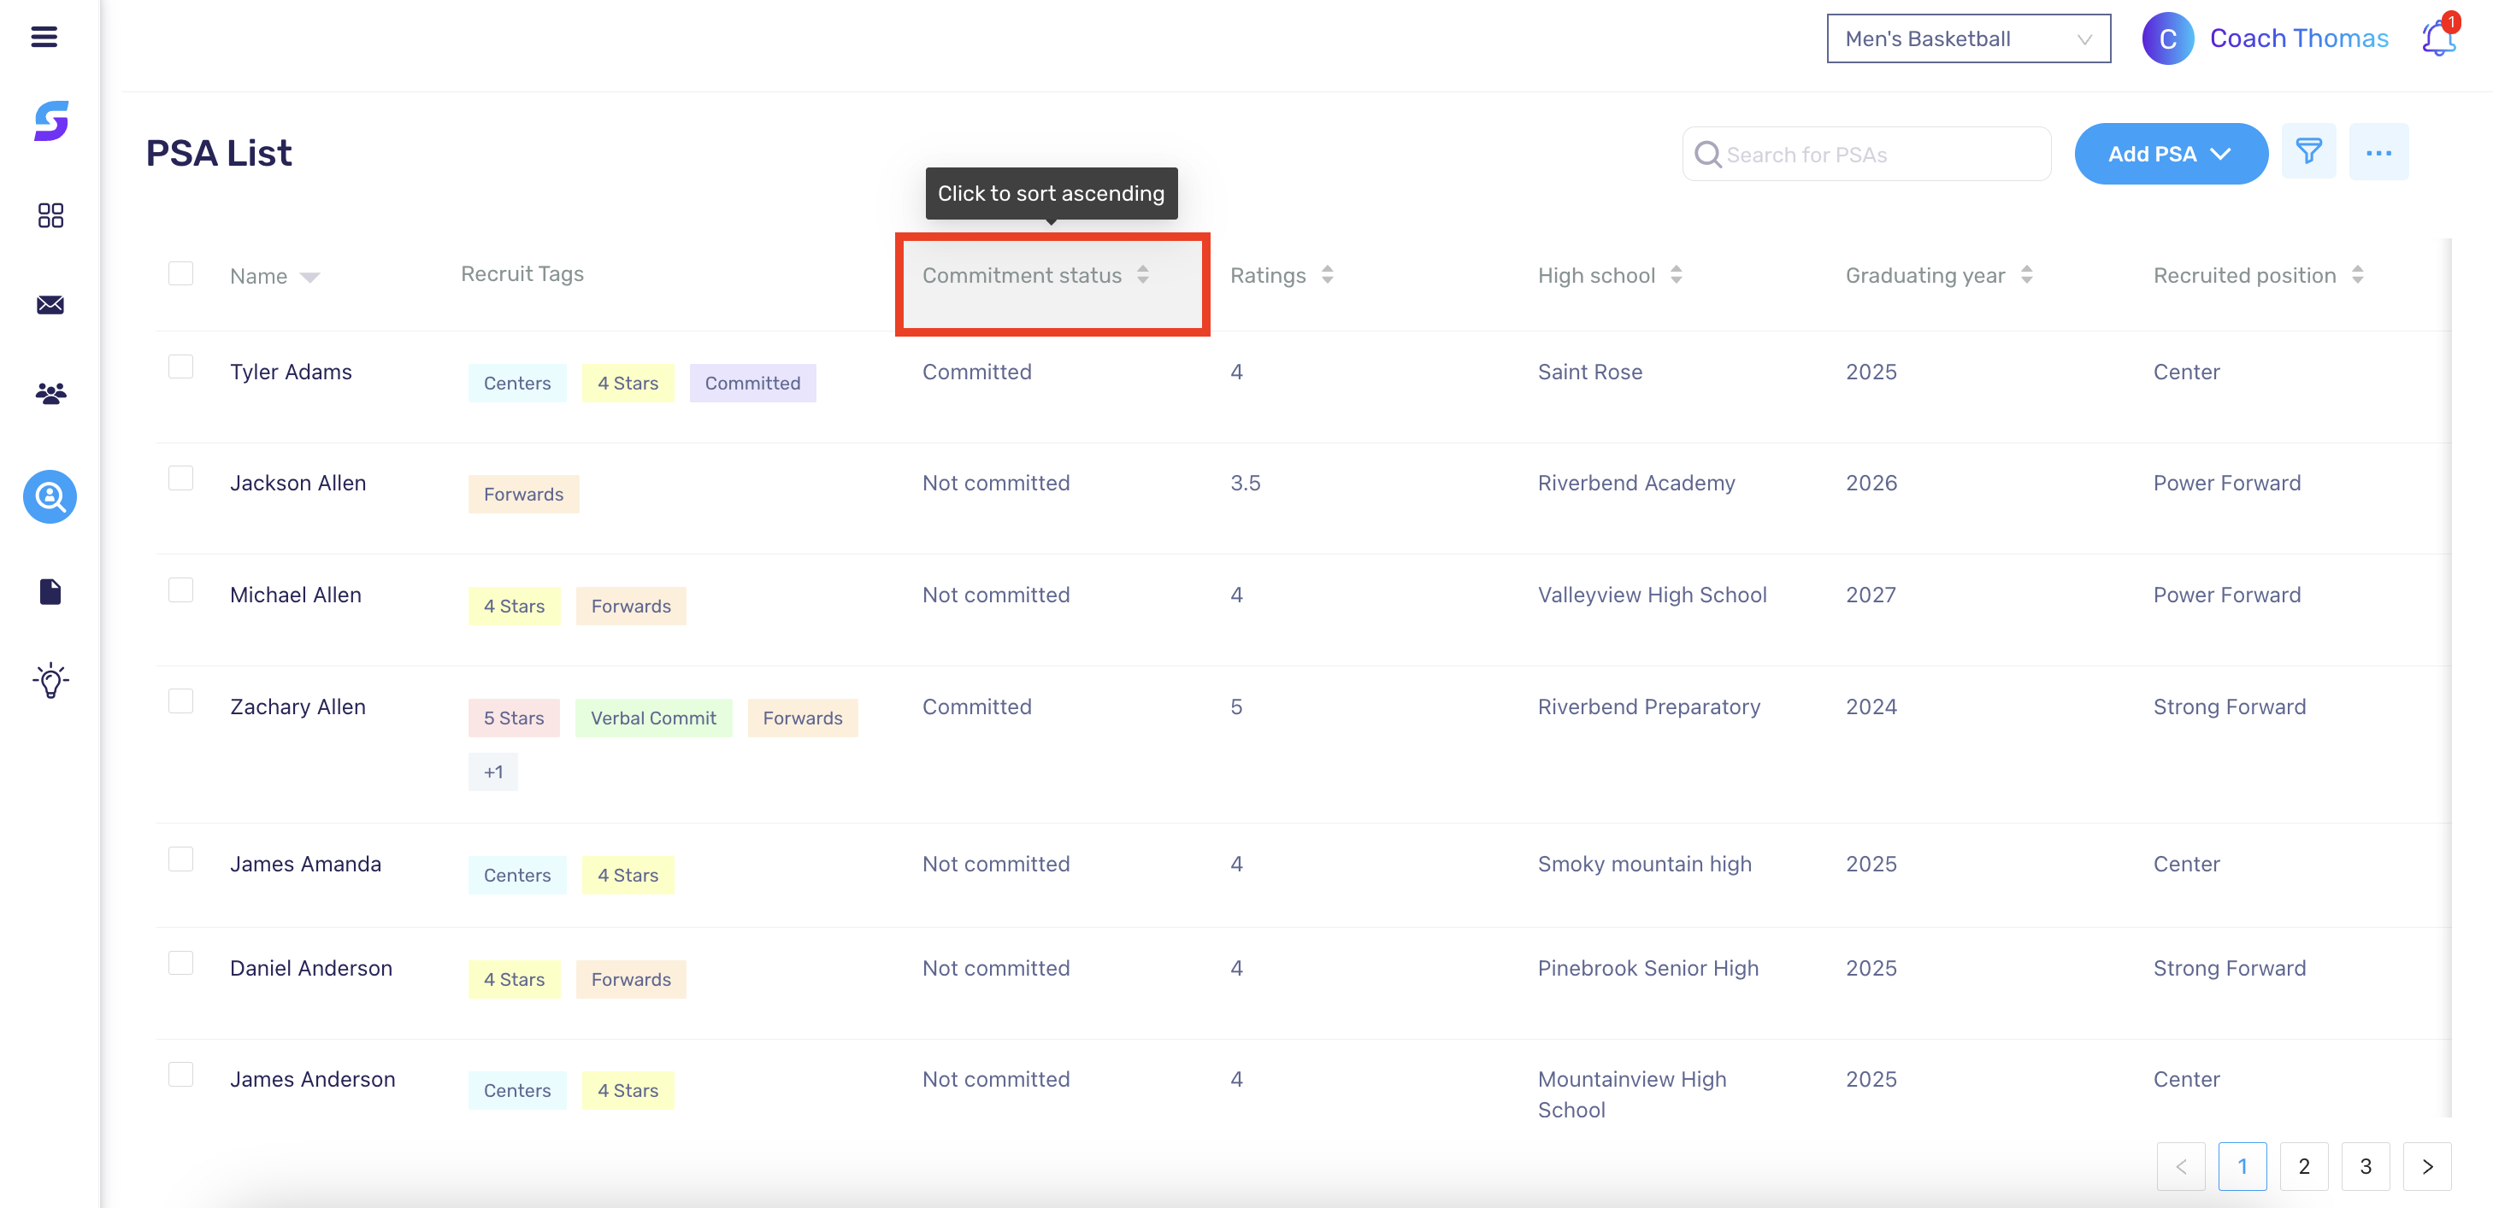This screenshot has width=2493, height=1208.
Task: Click Riverbend Academy cell
Action: [1636, 483]
